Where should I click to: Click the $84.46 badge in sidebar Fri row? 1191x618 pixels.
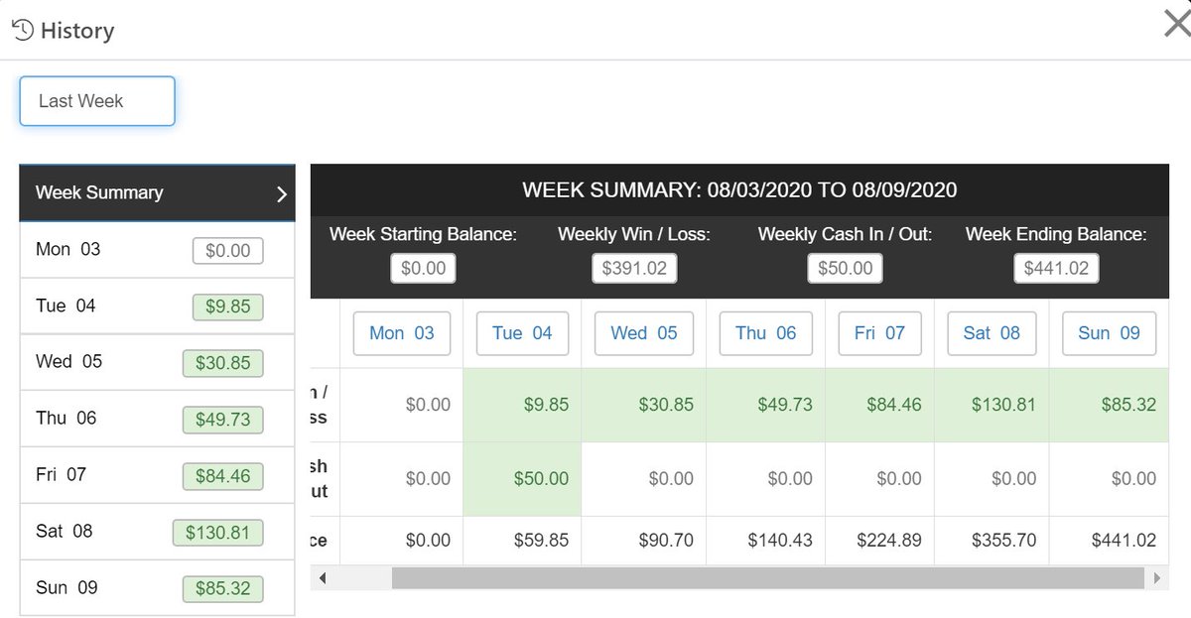pyautogui.click(x=223, y=476)
